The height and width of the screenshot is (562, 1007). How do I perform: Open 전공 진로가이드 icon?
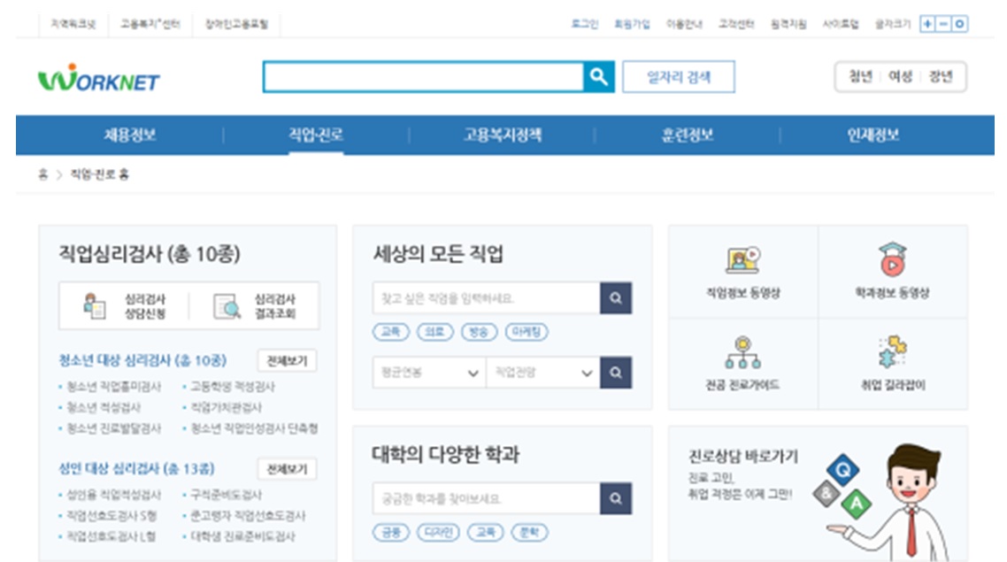pyautogui.click(x=742, y=353)
